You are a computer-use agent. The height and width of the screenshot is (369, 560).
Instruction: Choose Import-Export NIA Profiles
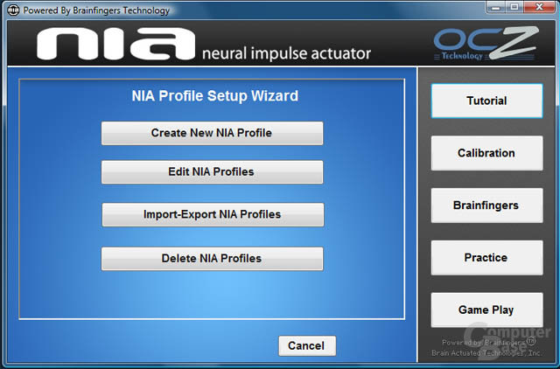213,214
